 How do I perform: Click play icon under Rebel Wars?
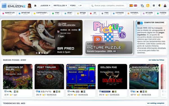pos(68,91)
